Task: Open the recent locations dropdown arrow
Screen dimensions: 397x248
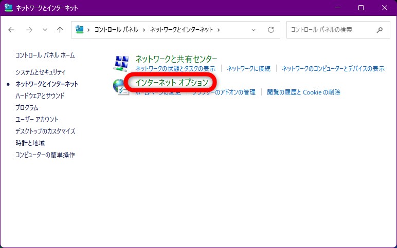Action: click(45, 30)
